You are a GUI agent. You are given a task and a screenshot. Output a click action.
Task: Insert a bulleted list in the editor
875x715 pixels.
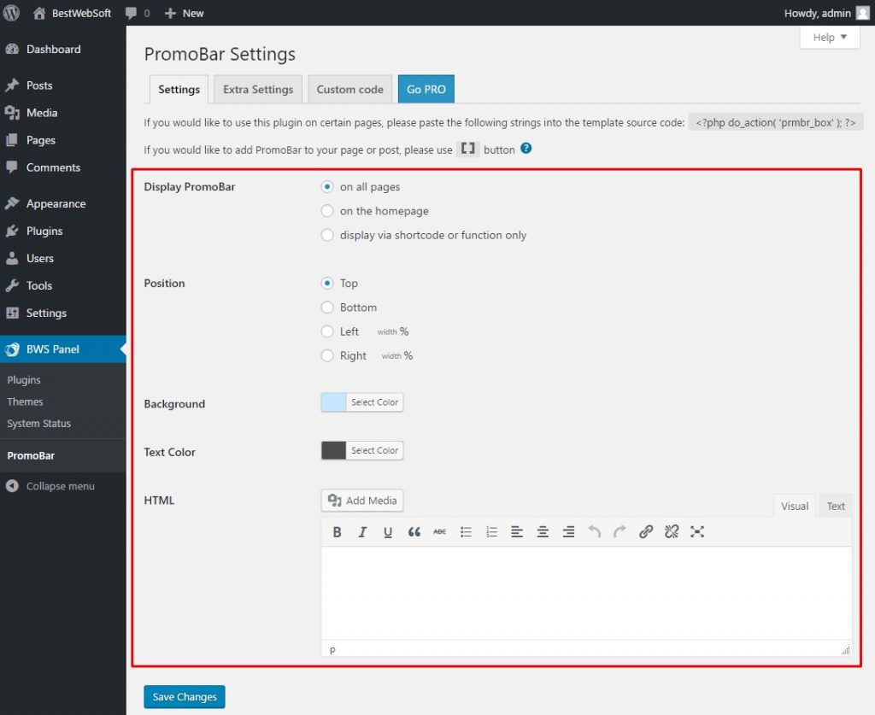[466, 531]
